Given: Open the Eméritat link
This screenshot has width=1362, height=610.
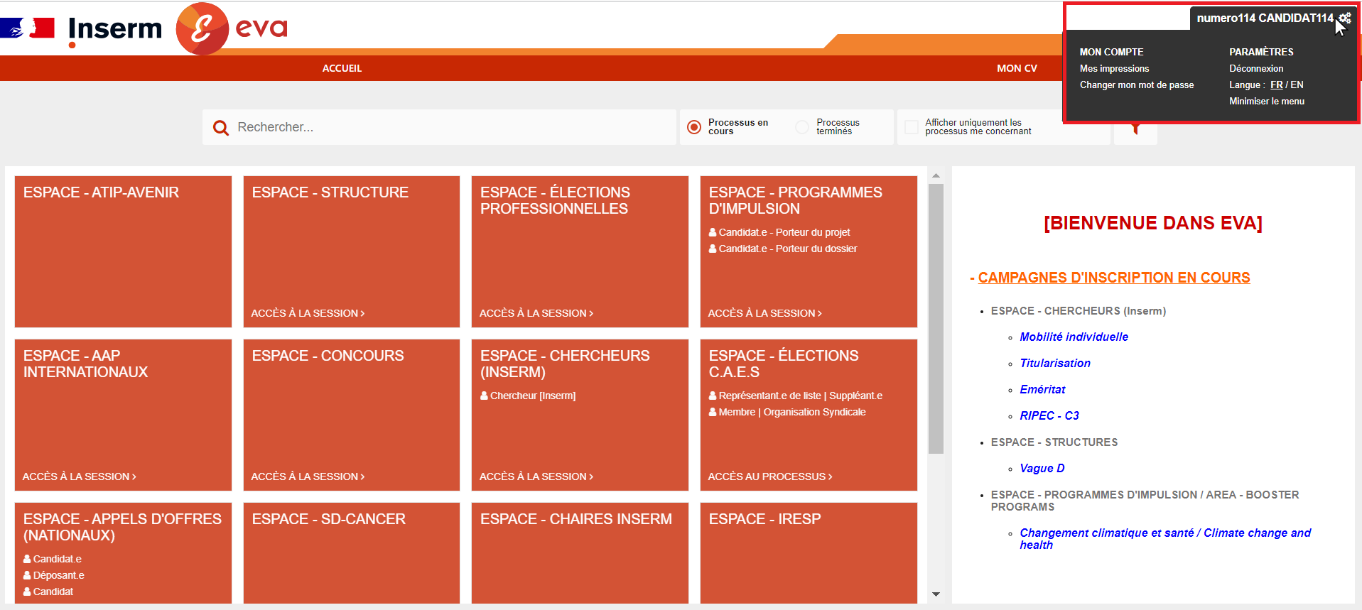Looking at the screenshot, I should pos(1042,389).
